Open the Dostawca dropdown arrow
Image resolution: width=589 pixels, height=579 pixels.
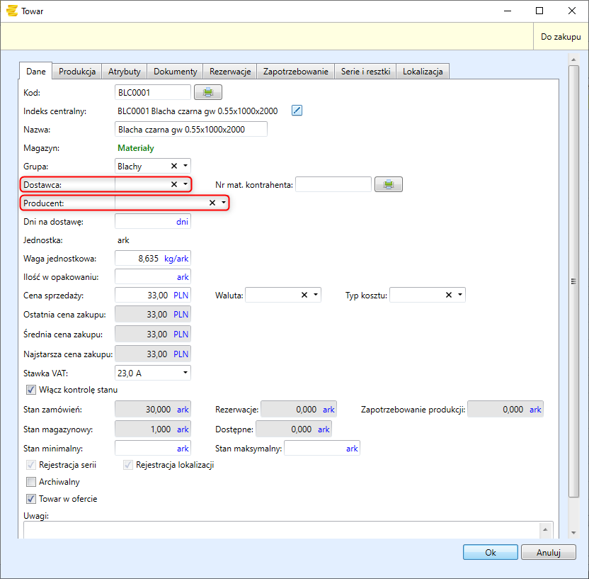[x=185, y=184]
